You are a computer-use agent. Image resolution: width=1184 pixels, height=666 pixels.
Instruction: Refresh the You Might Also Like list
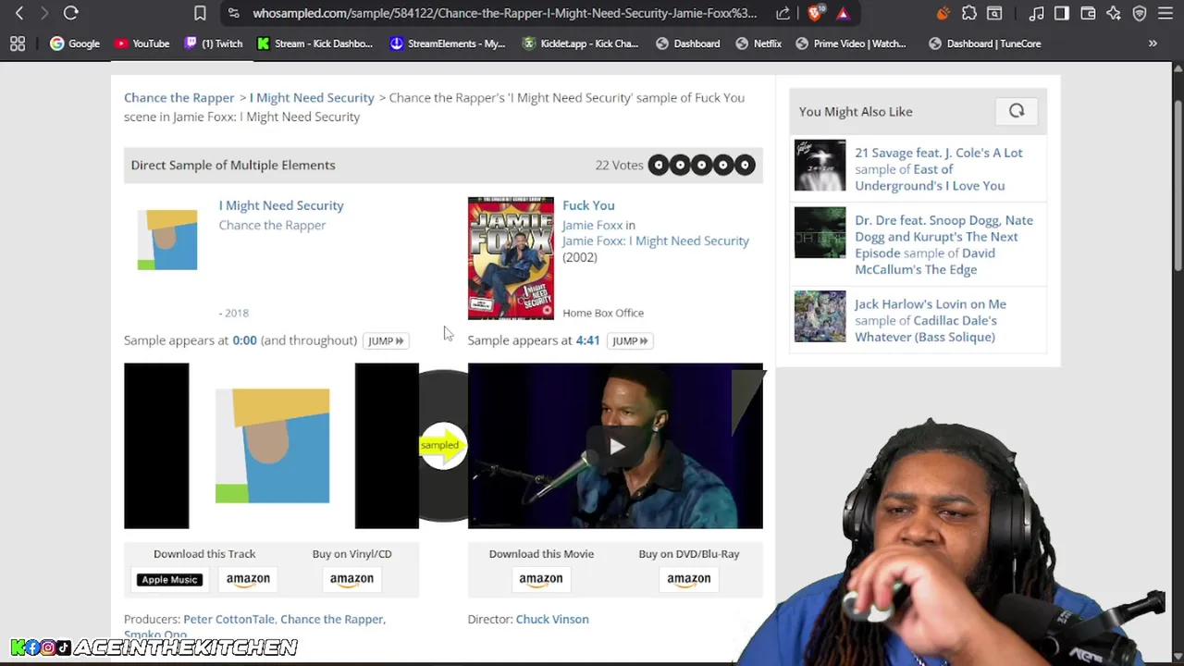point(1017,111)
